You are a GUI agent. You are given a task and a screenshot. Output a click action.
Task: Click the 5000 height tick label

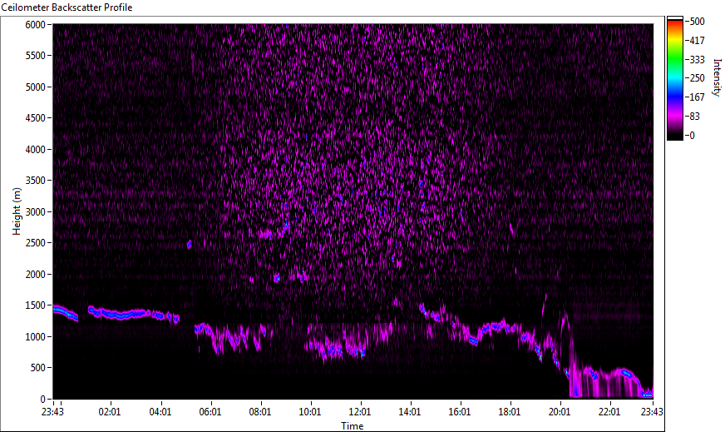tap(36, 87)
